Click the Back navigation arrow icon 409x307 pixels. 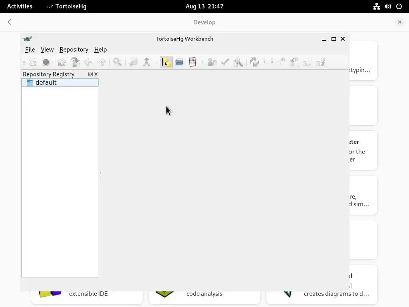coord(88,62)
